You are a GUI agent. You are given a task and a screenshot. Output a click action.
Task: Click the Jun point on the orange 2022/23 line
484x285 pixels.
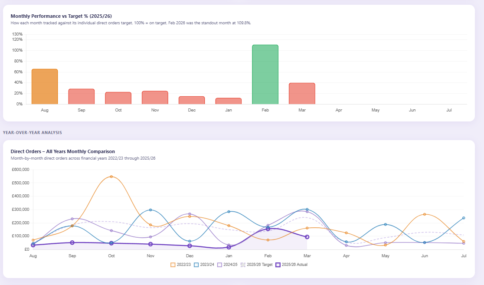tap(424, 214)
